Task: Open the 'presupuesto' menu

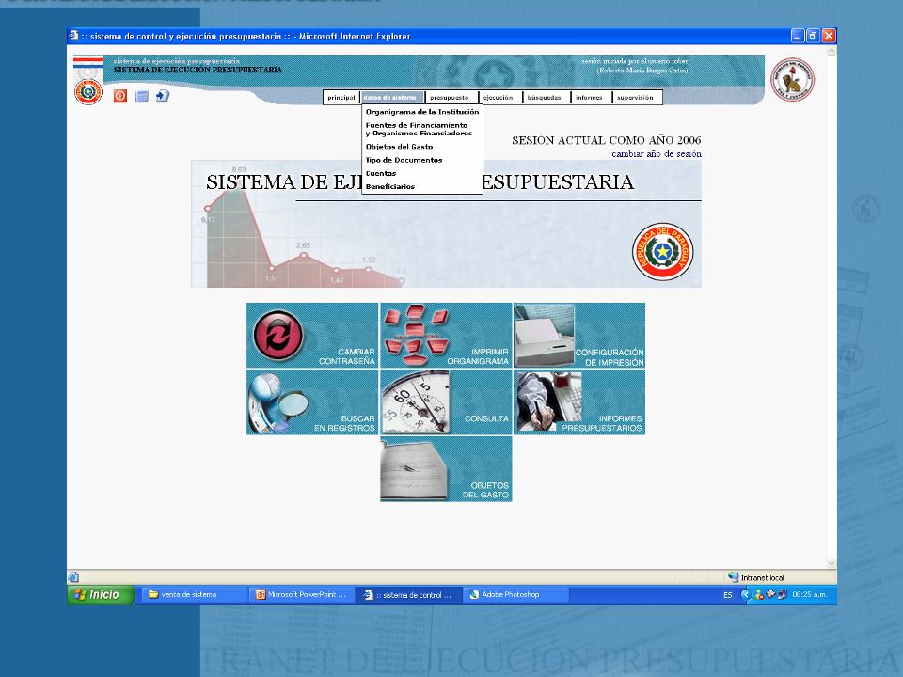Action: click(x=450, y=97)
